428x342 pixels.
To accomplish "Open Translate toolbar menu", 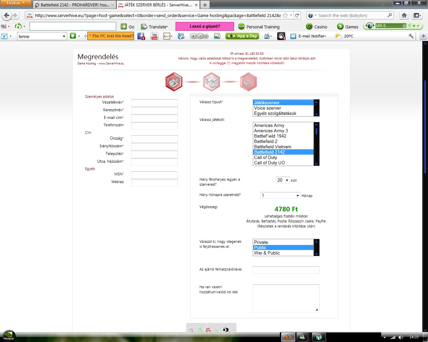I will coord(154,27).
